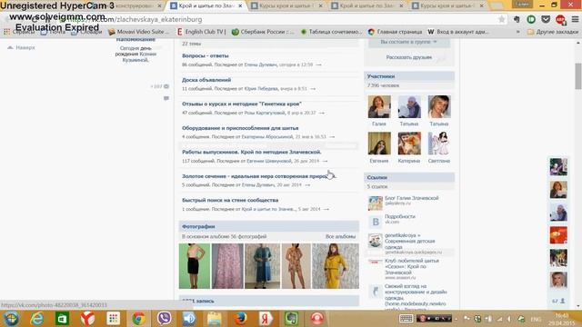Open Другие закладки bookmarks folder
Viewport: 582px width, 327px height.
553,32
